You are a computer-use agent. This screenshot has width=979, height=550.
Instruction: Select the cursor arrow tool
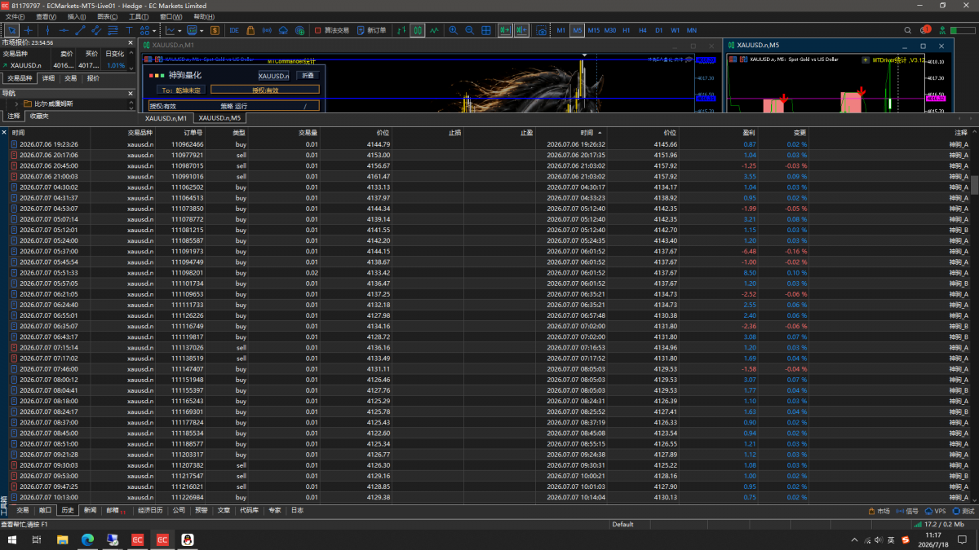click(12, 30)
